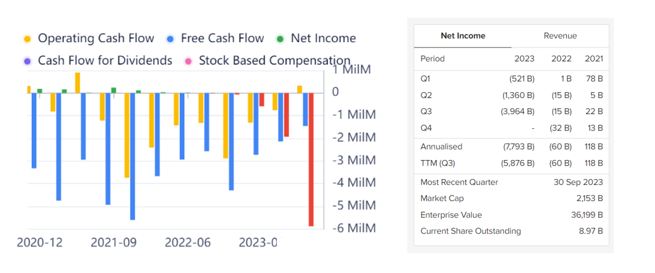This screenshot has width=655, height=273.
Task: Click the Free Cash Flow legend label
Action: point(222,39)
